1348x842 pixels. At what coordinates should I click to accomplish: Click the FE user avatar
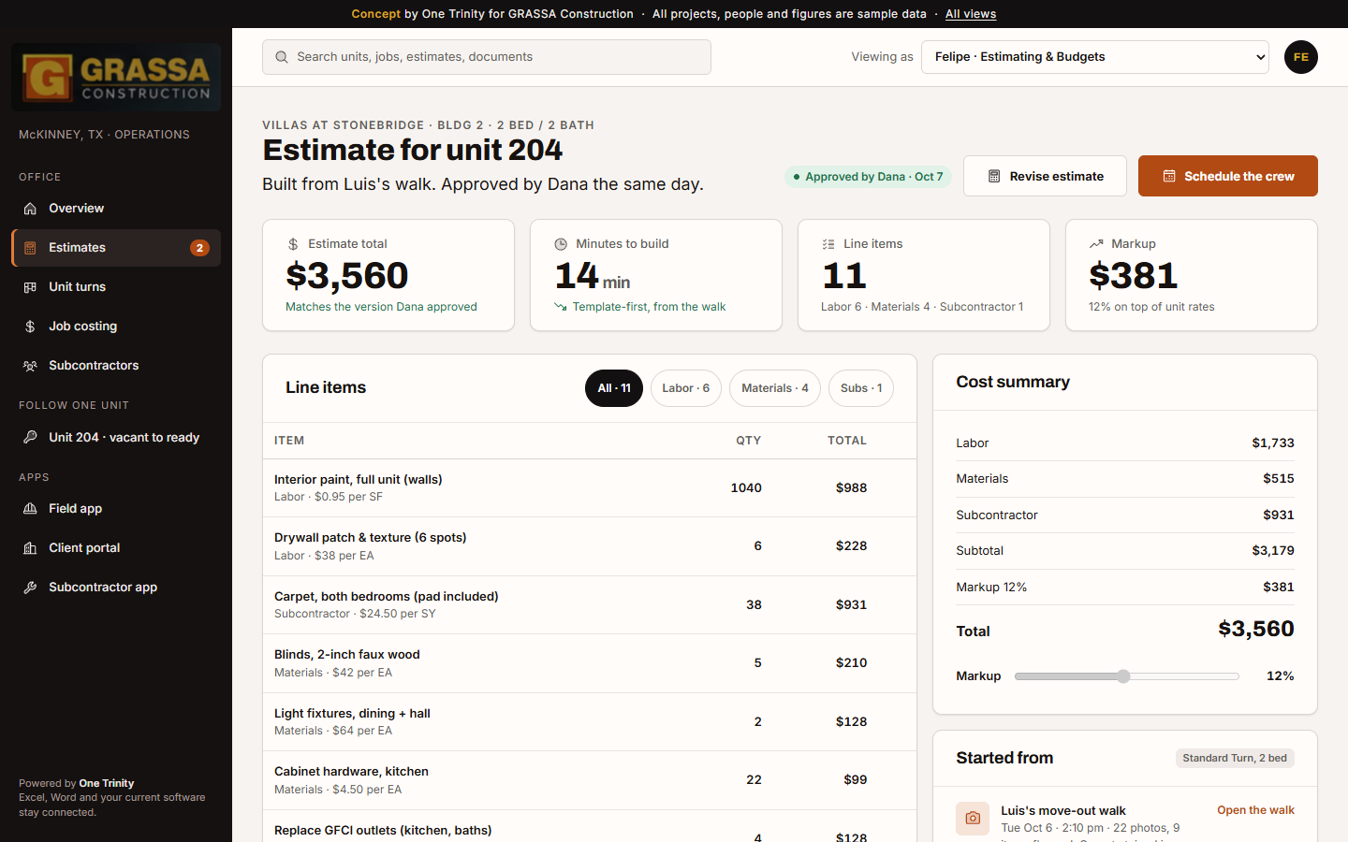click(1301, 57)
